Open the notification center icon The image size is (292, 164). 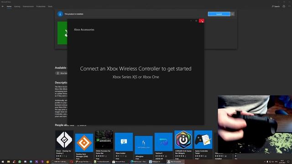288,162
